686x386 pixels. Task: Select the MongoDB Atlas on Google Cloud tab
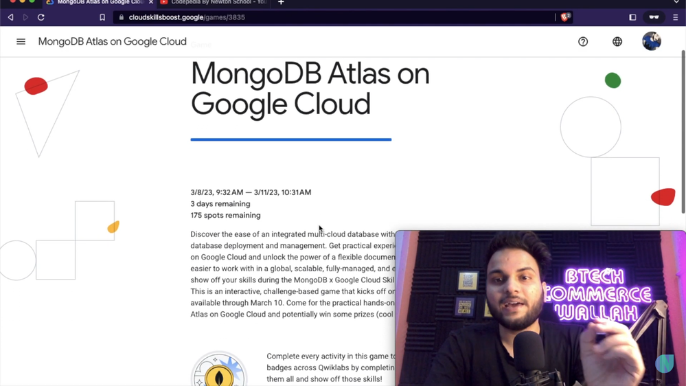tap(100, 2)
